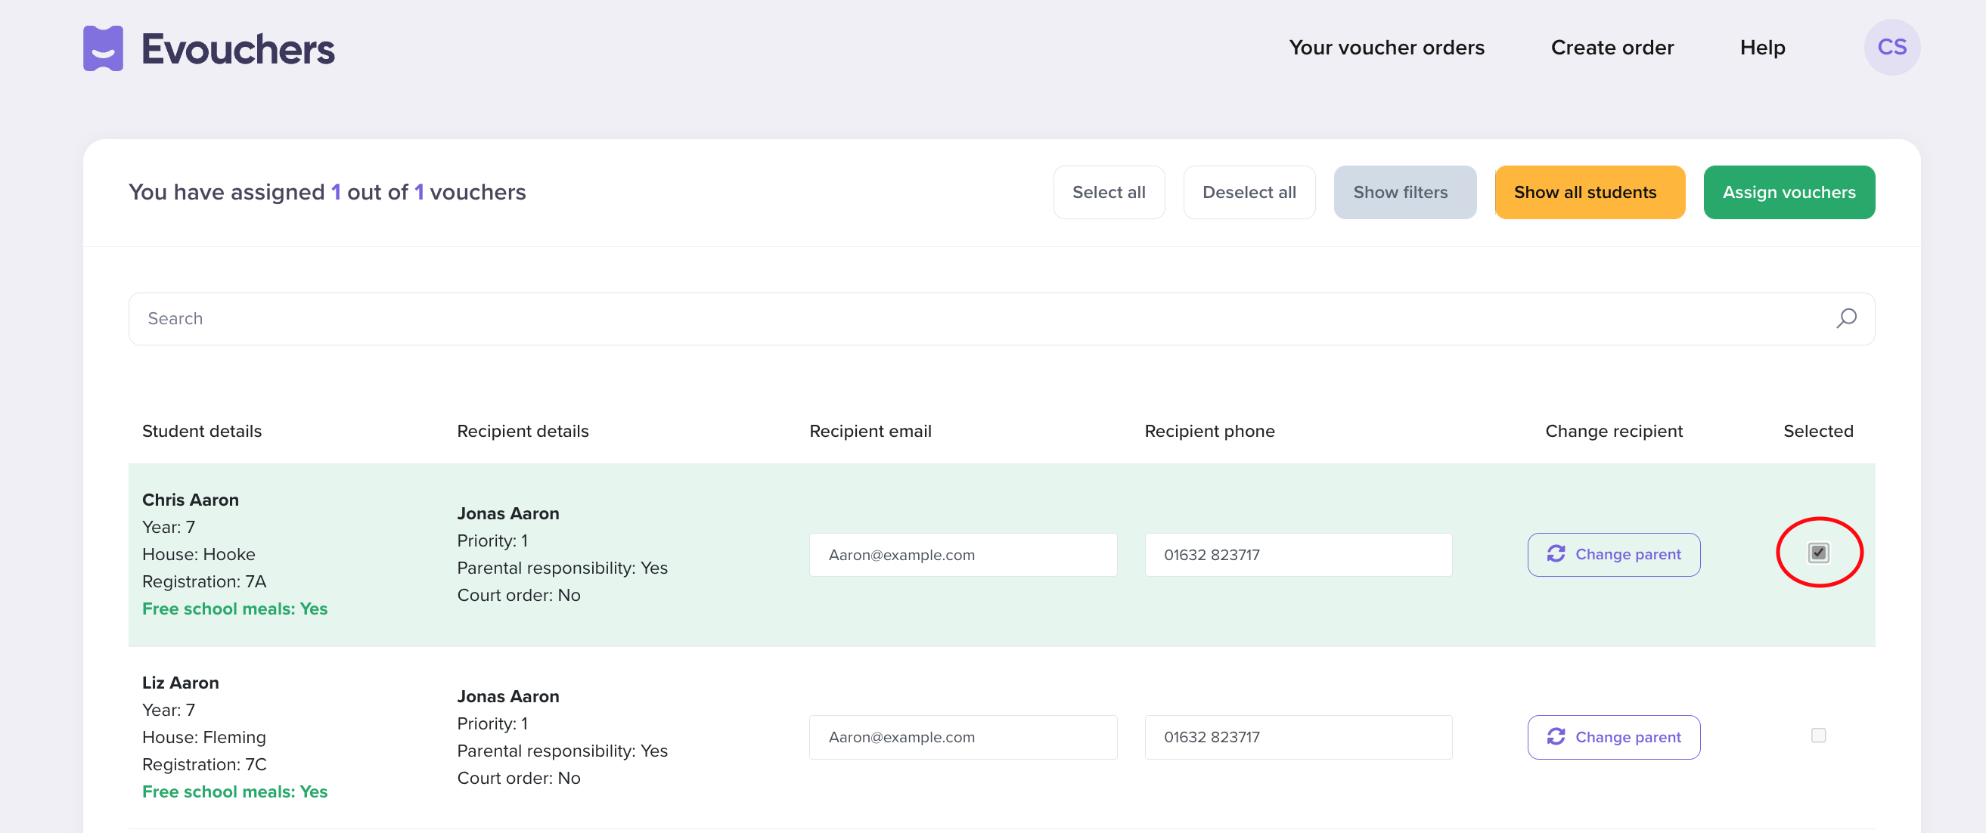Edit recipient phone for Liz Aaron

(x=1298, y=737)
